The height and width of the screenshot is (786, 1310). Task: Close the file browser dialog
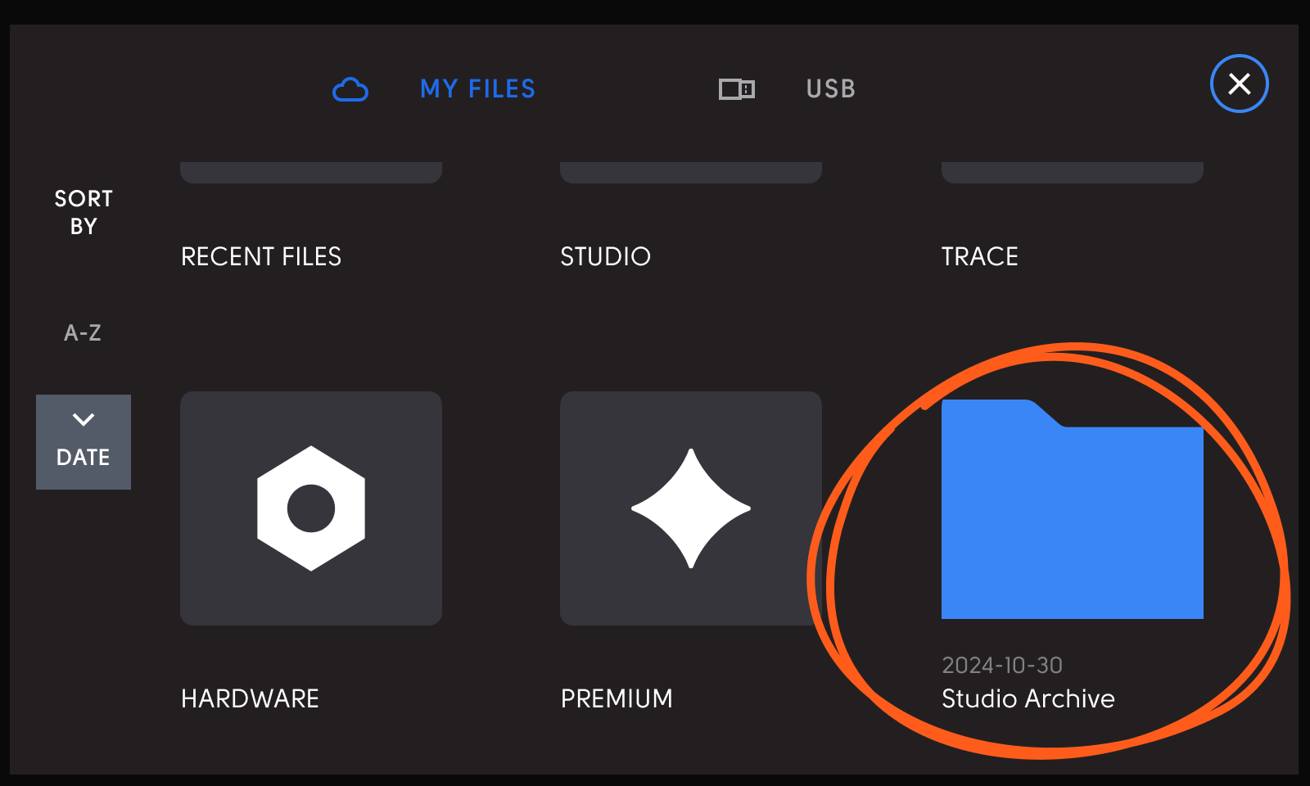pyautogui.click(x=1240, y=84)
